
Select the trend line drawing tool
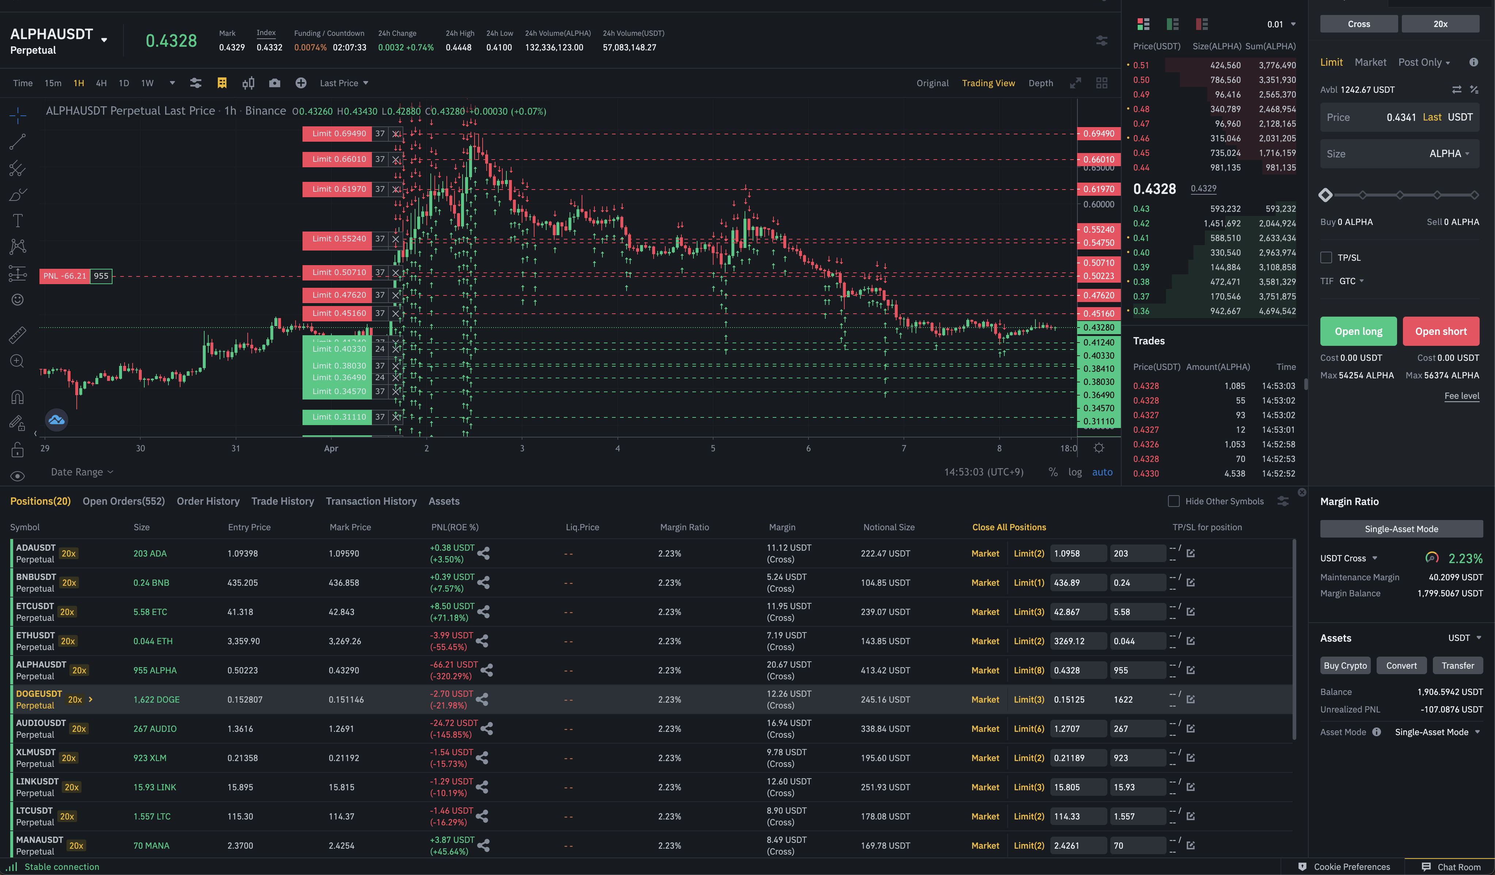pos(18,141)
